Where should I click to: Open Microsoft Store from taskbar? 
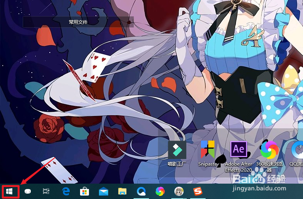click(x=84, y=191)
